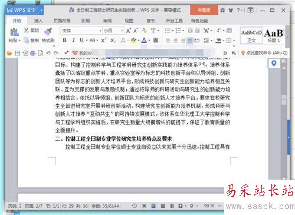This screenshot has width=295, height=215.
Task: Toggle justified alignment
Action: tap(190, 41)
